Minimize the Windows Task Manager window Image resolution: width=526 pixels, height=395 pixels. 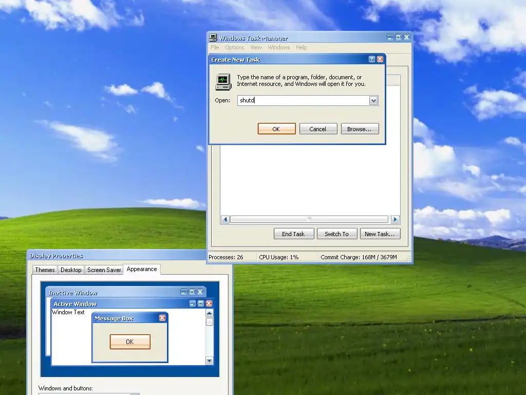click(390, 38)
